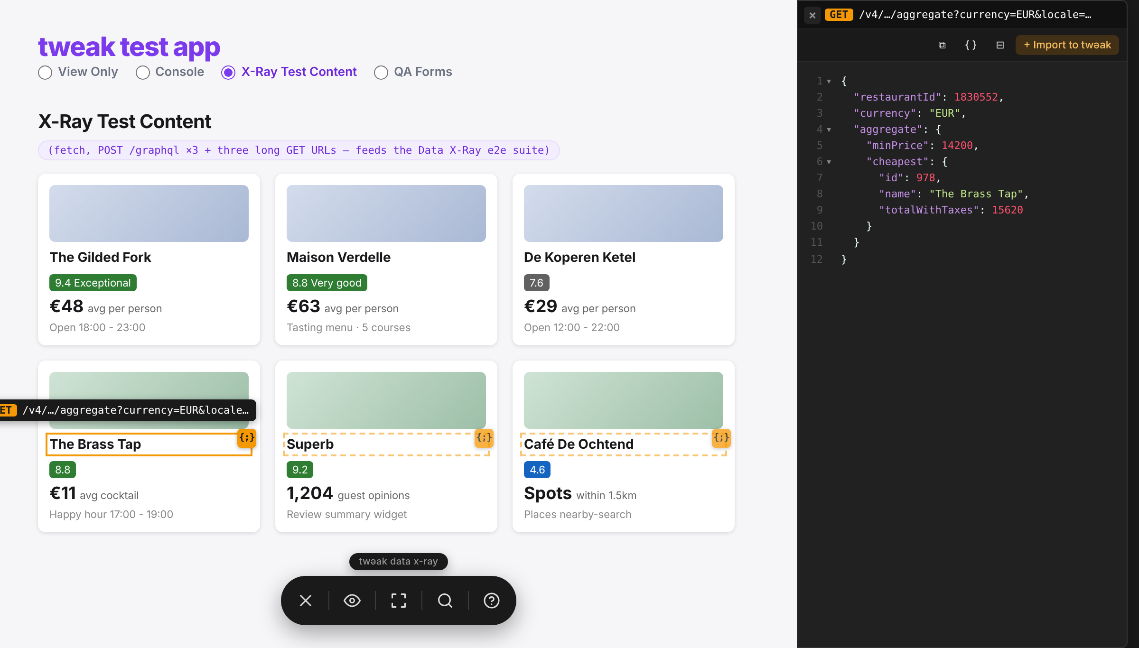The image size is (1139, 648).
Task: Click the x-ray badge on The Brass Tap
Action: click(247, 438)
